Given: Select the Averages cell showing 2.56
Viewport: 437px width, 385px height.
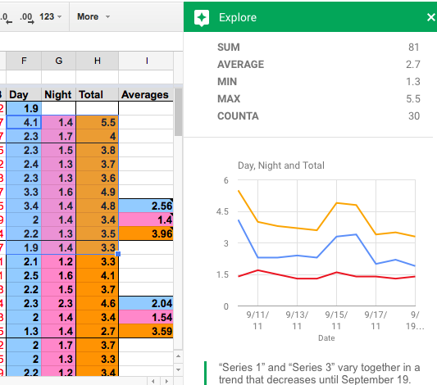Looking at the screenshot, I should 146,206.
